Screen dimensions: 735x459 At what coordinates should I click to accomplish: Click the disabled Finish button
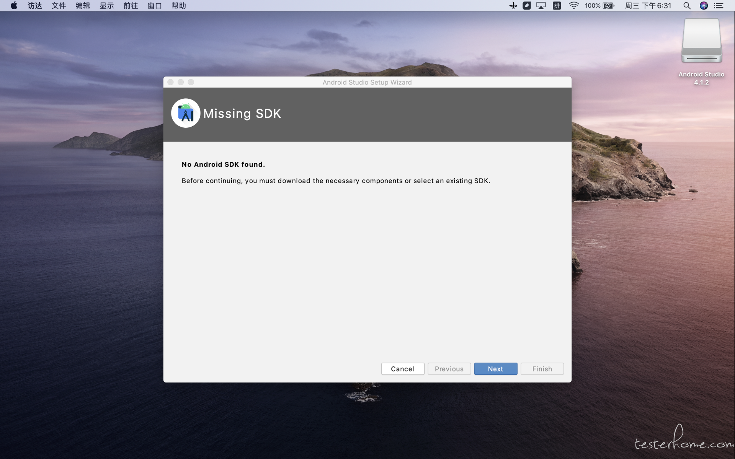[x=542, y=369]
